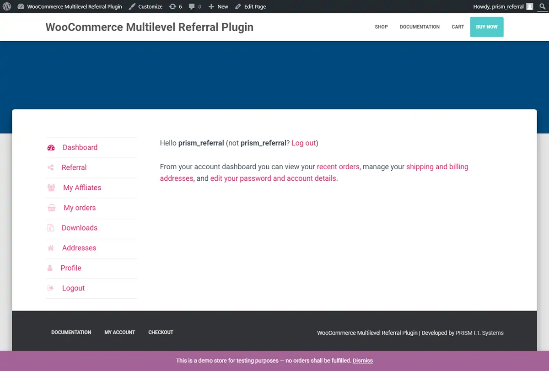This screenshot has width=549, height=371.
Task: Click the My Affiliates people icon
Action: [51, 188]
